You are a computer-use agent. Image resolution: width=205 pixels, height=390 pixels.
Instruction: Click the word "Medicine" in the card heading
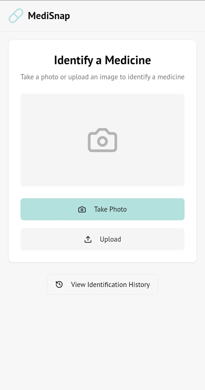coord(128,60)
